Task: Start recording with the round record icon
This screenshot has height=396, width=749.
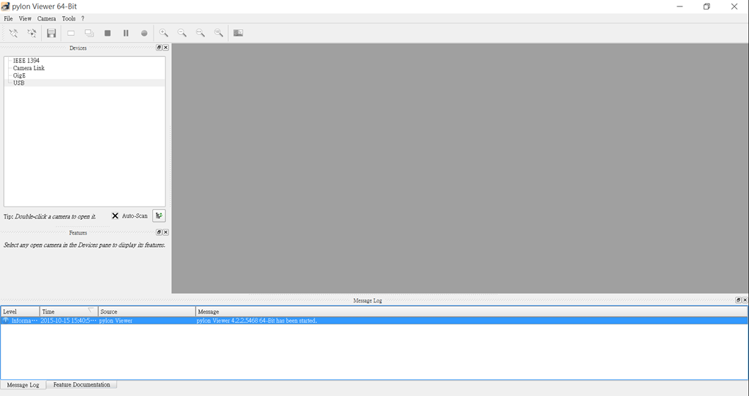Action: click(144, 33)
